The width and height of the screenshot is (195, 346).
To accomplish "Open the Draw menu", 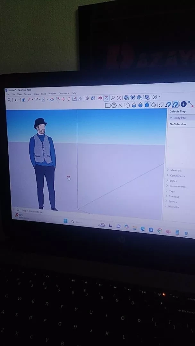I will tap(36, 94).
